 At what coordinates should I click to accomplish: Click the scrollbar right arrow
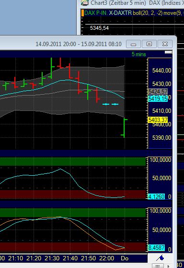[x=169, y=266]
